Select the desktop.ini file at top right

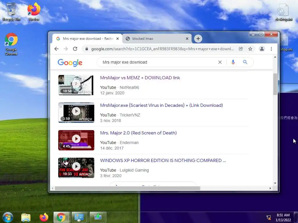pos(283,12)
